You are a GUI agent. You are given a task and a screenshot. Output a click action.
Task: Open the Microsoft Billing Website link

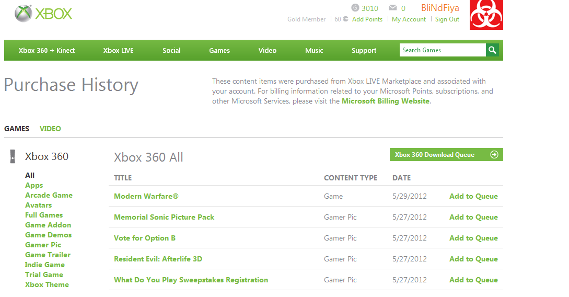[386, 101]
